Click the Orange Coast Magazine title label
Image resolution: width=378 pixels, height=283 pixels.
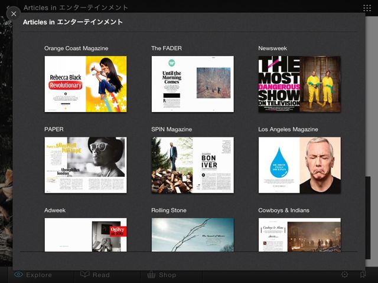[x=76, y=48]
